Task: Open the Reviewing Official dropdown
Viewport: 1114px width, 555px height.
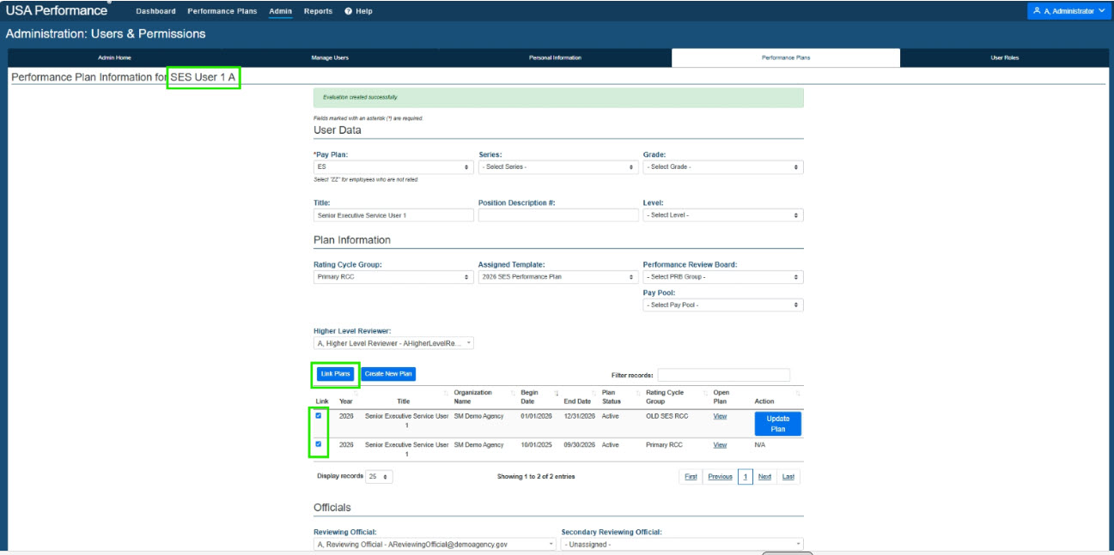Action: (x=435, y=544)
